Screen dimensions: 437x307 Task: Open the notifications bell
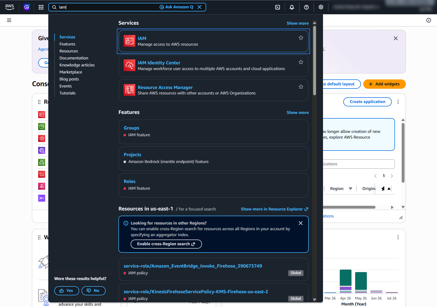point(292,7)
